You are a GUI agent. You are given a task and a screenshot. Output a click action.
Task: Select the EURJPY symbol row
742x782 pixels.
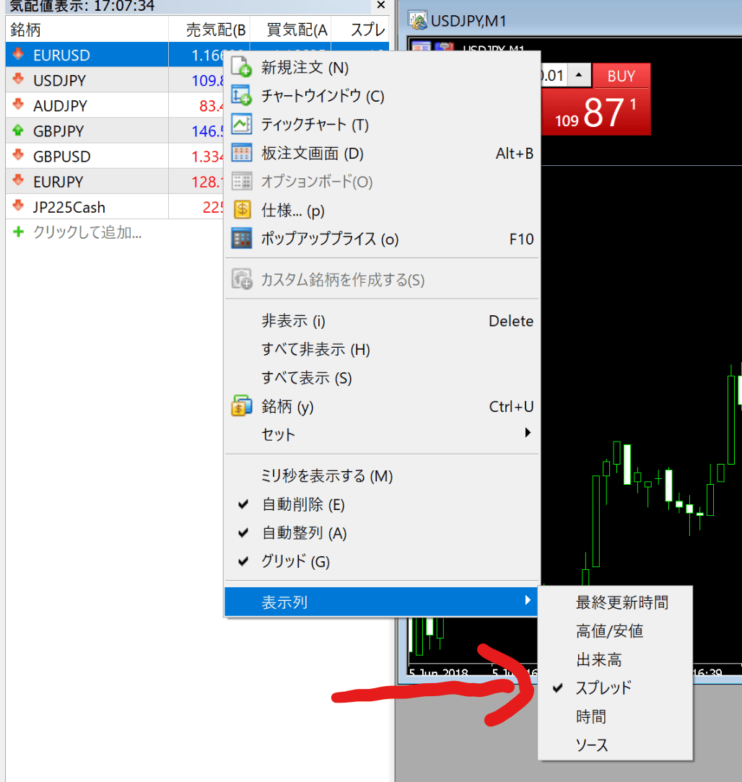115,182
